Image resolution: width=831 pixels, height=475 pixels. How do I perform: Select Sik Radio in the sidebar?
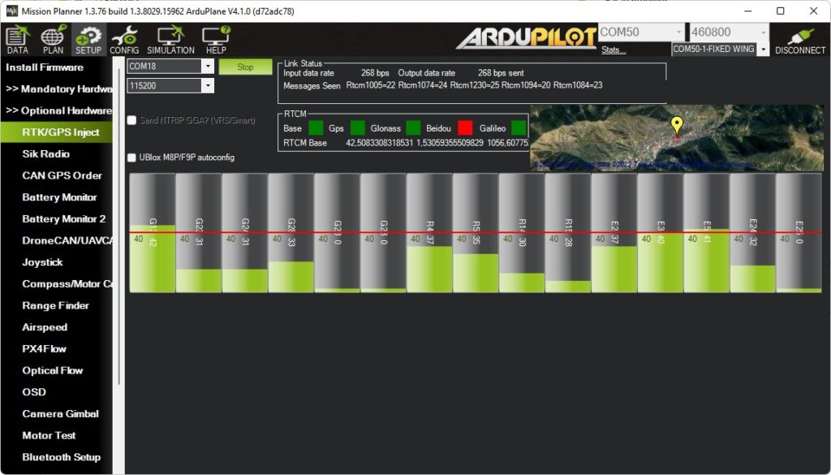[x=45, y=153]
